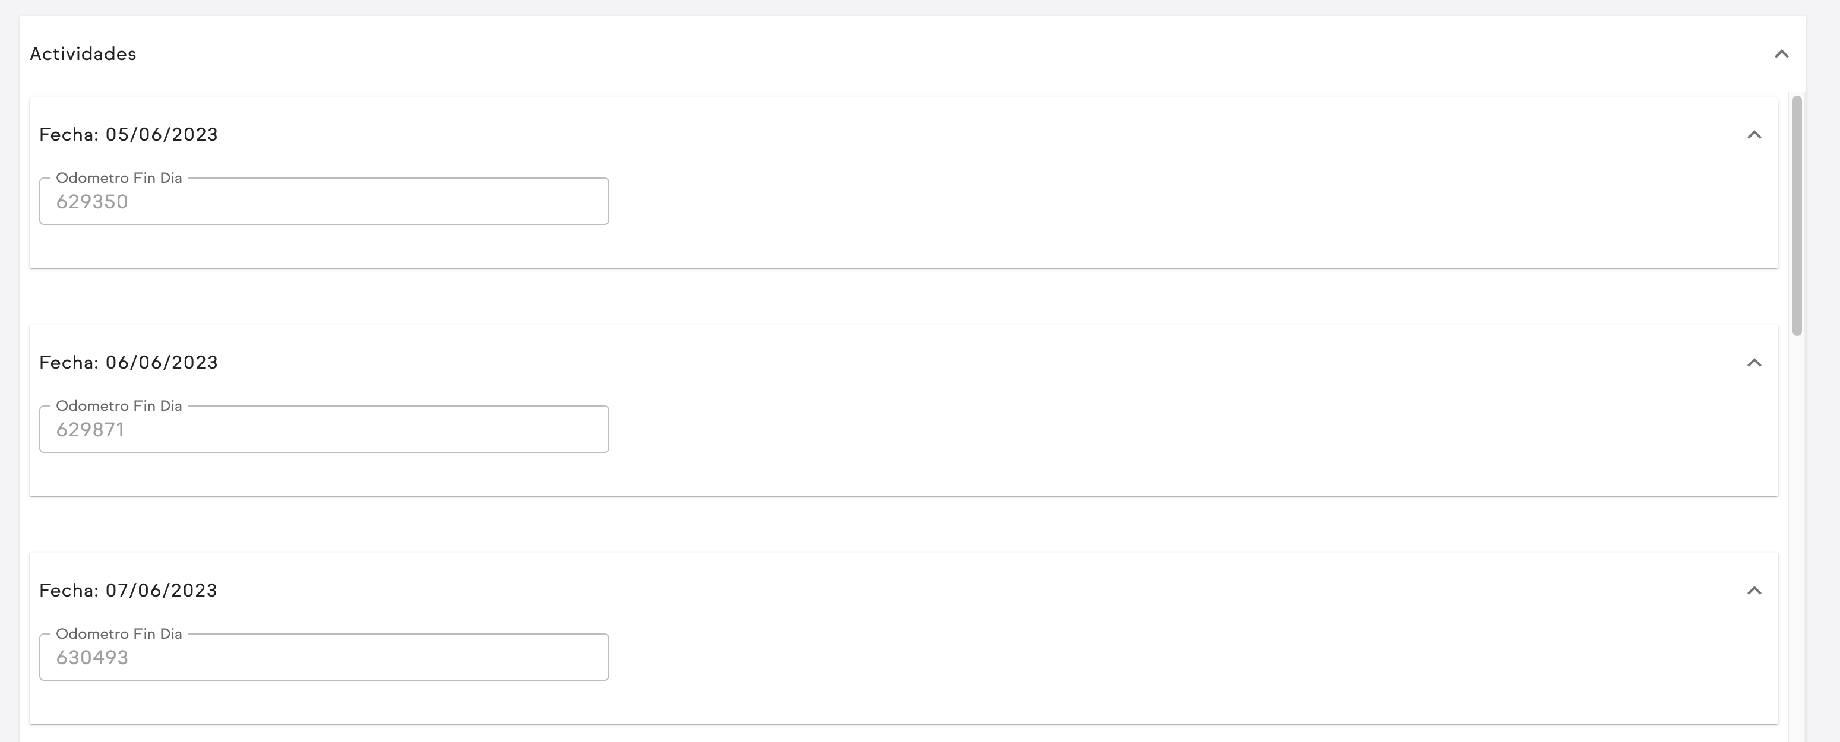Viewport: 1840px width, 742px height.
Task: Click the Fecha: 05/06/2023 title
Action: point(128,135)
